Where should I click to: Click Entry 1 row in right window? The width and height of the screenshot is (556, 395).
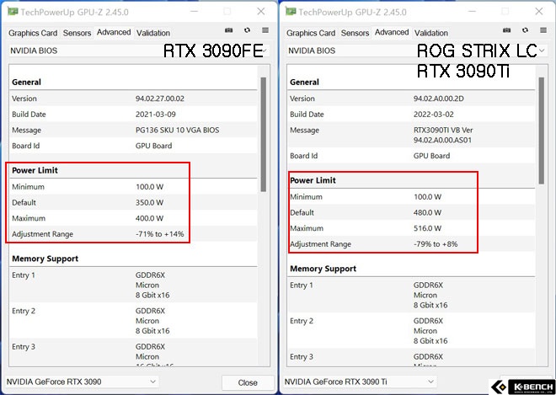[x=411, y=295]
